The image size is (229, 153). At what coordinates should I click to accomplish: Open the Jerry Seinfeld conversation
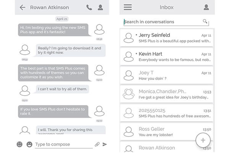click(x=166, y=37)
